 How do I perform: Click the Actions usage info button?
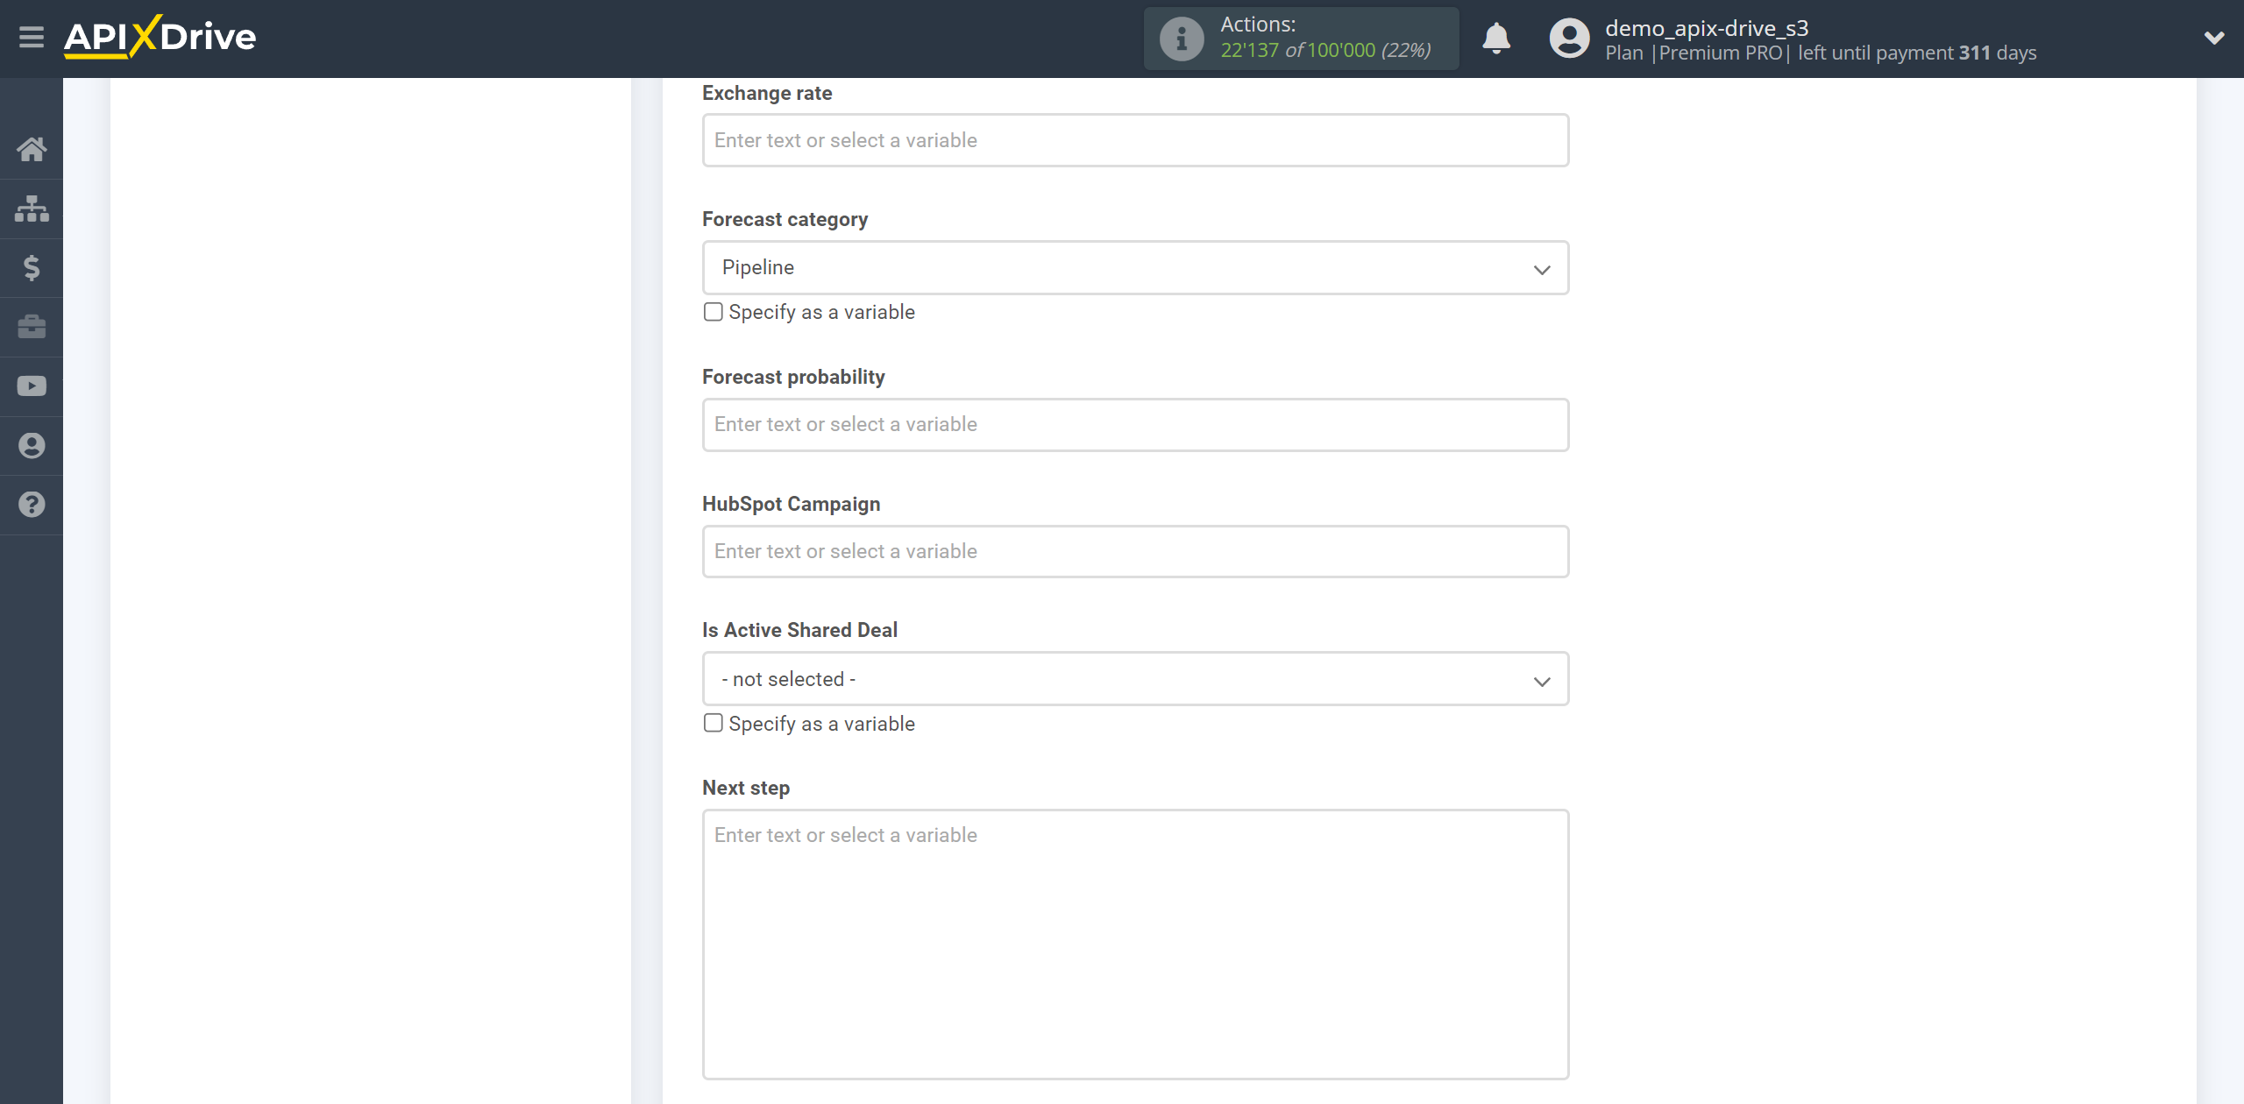pos(1182,37)
